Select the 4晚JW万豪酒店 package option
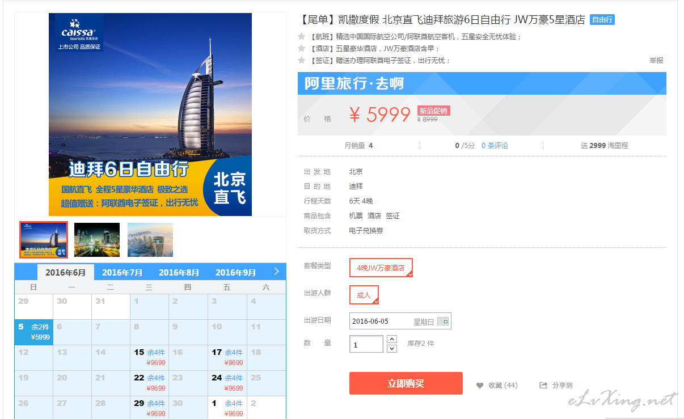 (x=381, y=268)
